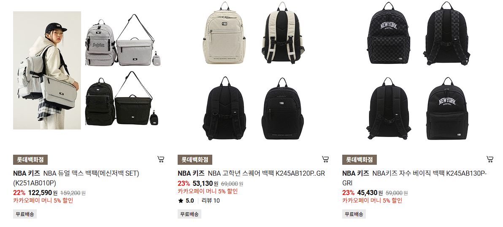Open the 듀얼 맥스 백팩 product image

click(x=87, y=70)
